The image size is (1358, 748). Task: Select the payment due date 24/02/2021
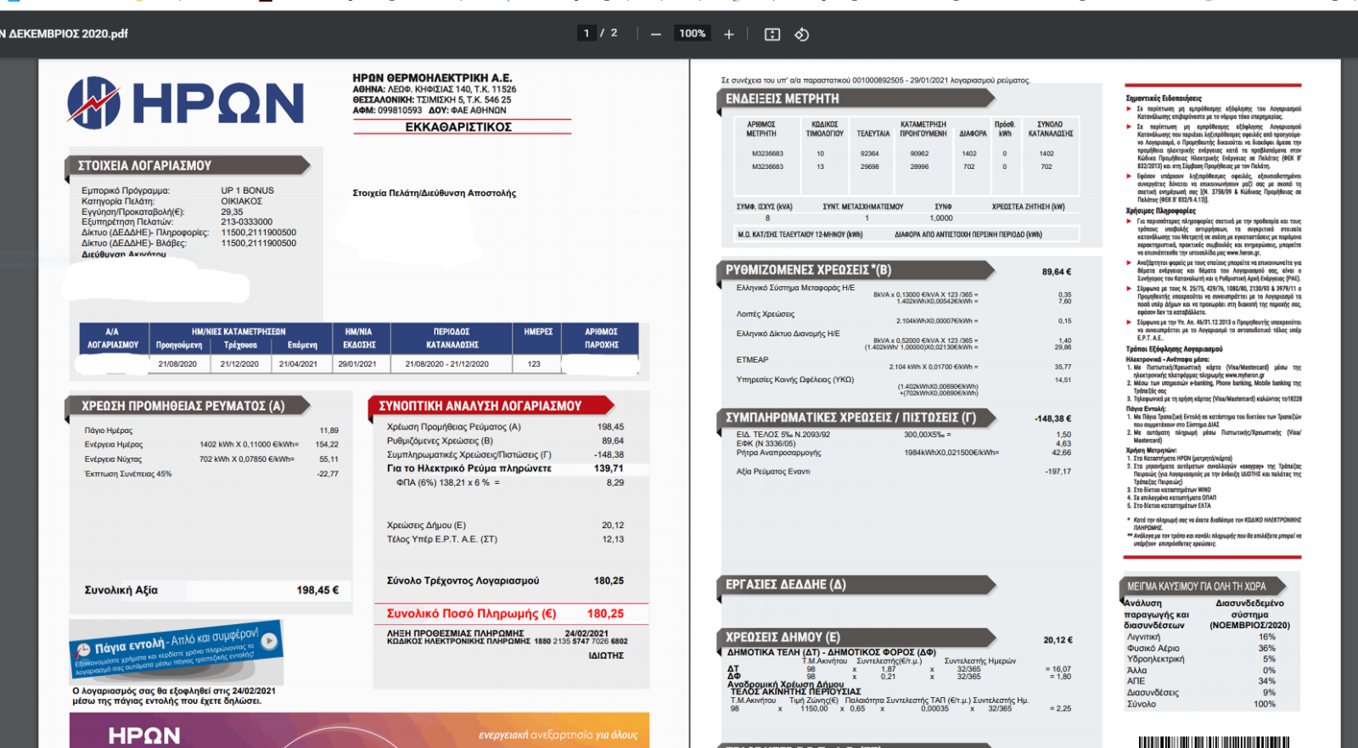(586, 633)
